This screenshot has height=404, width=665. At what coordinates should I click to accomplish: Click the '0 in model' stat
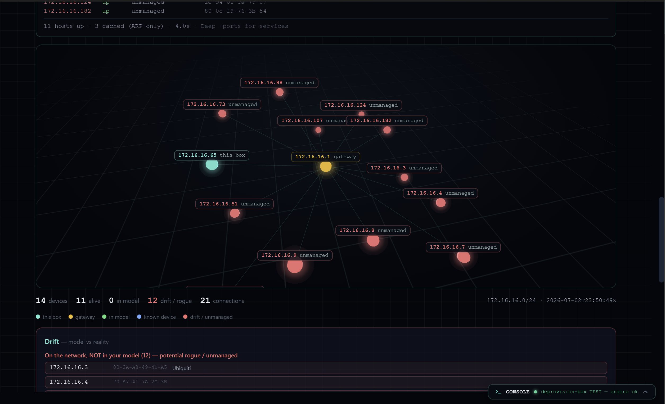point(124,300)
